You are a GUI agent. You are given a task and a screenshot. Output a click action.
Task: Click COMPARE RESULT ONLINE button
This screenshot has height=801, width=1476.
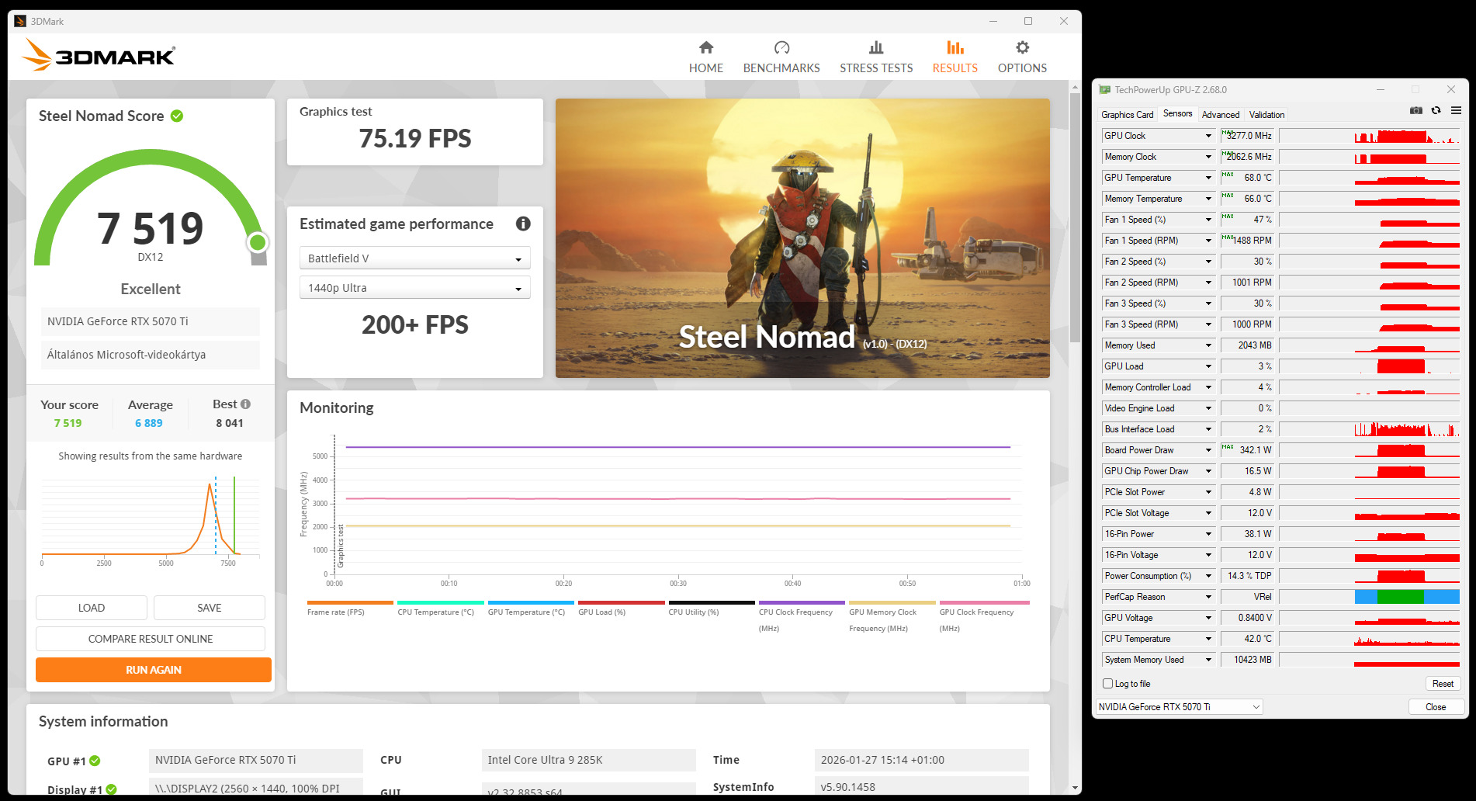tap(151, 639)
